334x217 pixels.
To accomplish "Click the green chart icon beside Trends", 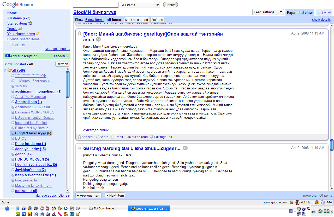I will (20, 28).
